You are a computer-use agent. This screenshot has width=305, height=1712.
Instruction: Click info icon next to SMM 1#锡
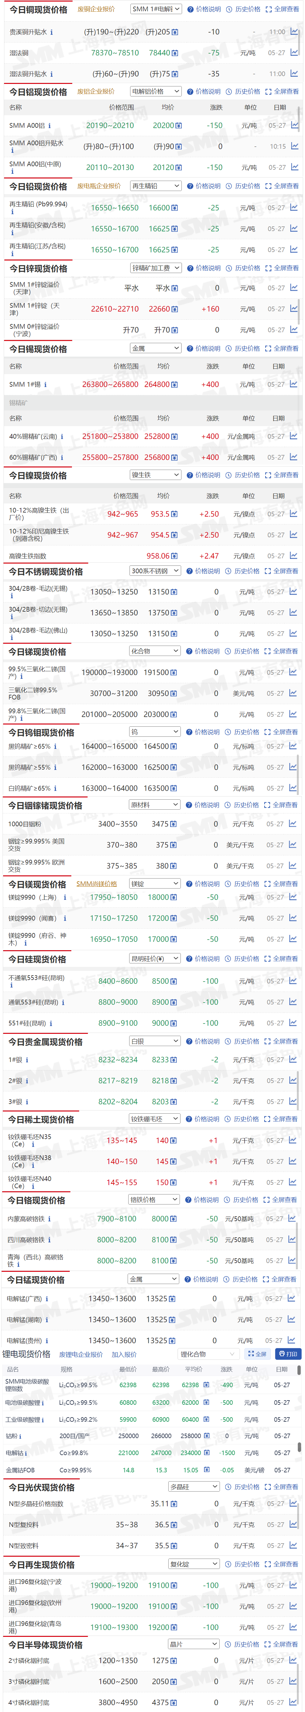[45, 385]
